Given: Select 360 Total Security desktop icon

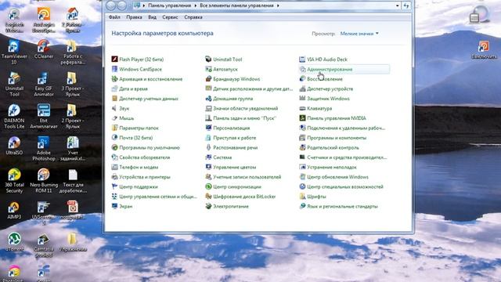Looking at the screenshot, I should pyautogui.click(x=14, y=181).
